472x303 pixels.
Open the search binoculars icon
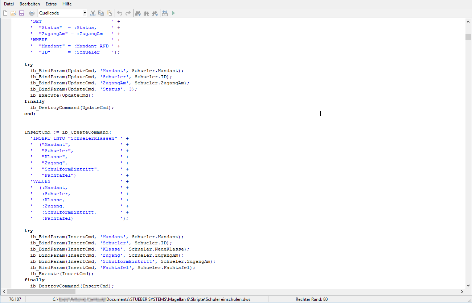pyautogui.click(x=146, y=13)
